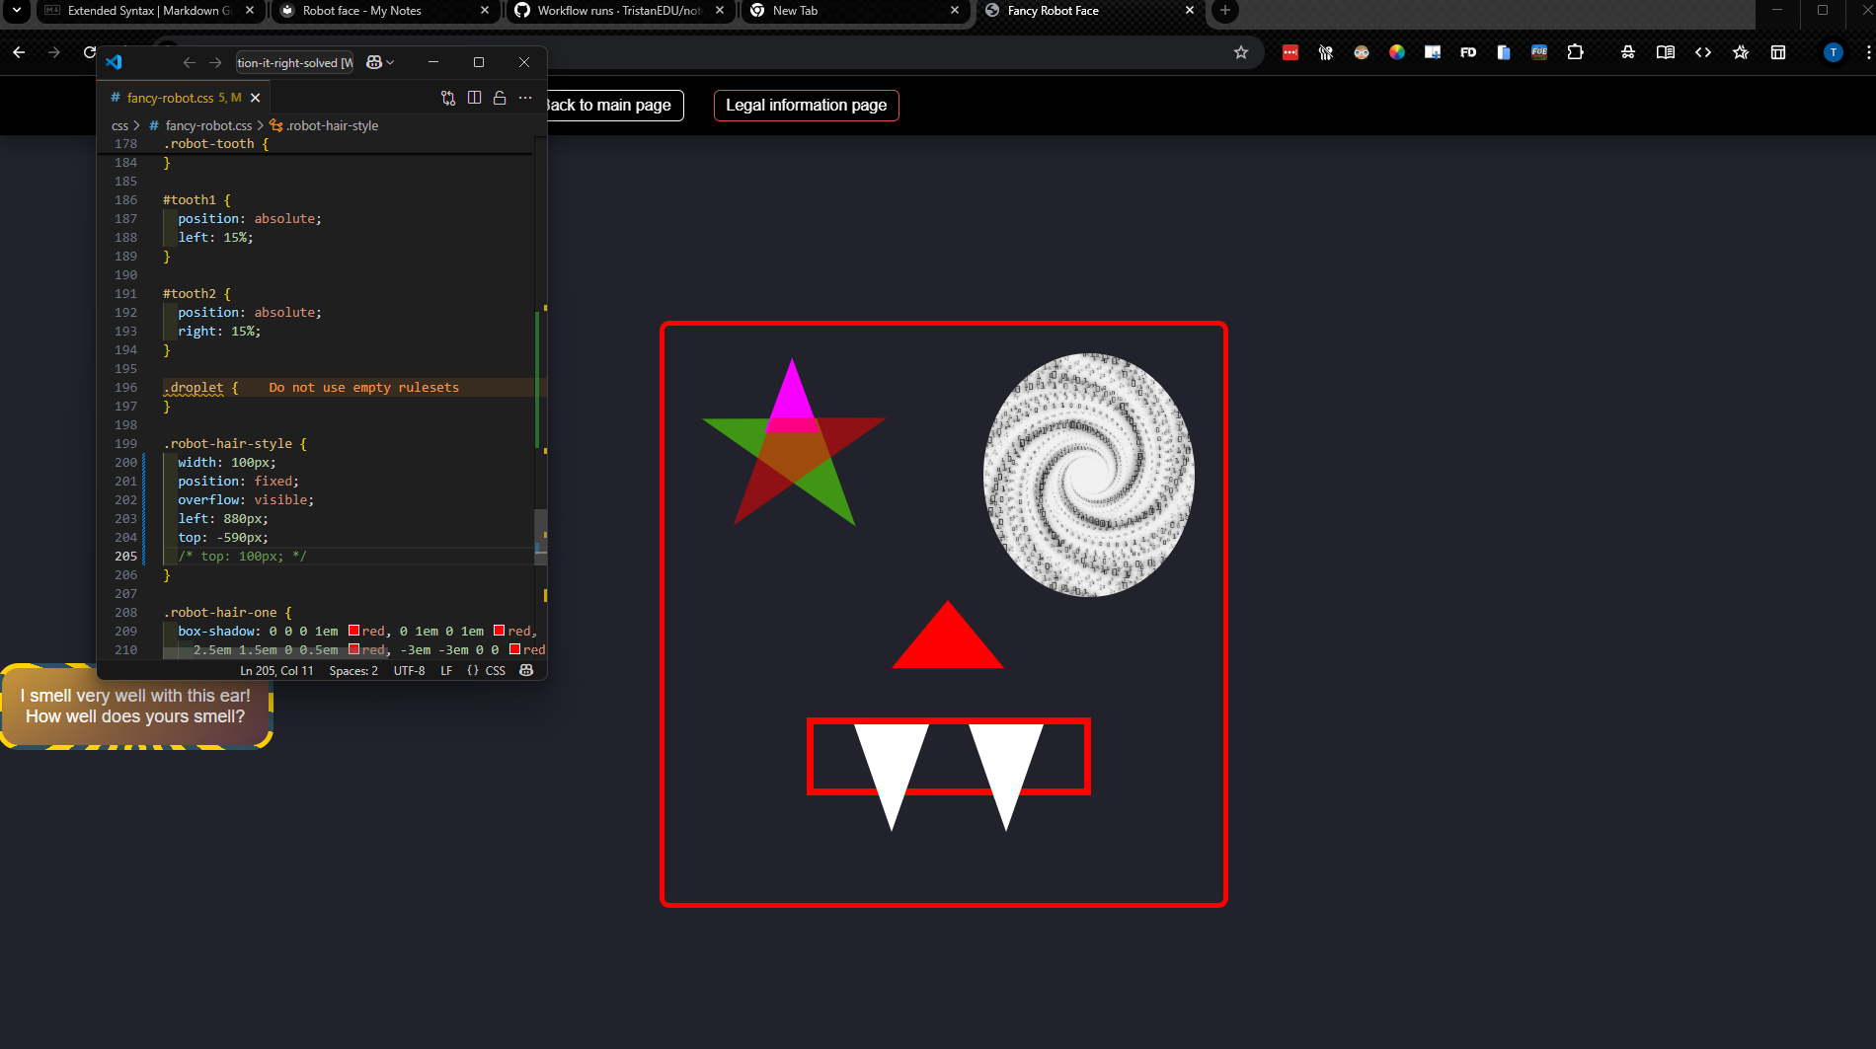Bookmark this page with the star icon
This screenshot has height=1049, width=1876.
tap(1241, 52)
